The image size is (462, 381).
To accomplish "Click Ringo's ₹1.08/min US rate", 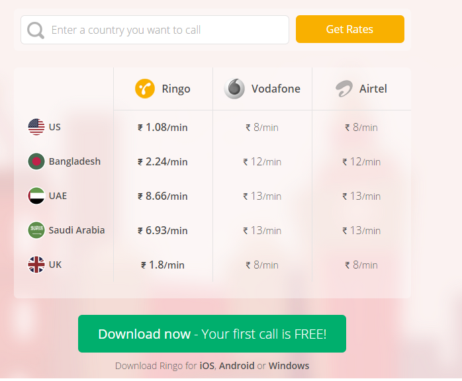I will point(163,127).
